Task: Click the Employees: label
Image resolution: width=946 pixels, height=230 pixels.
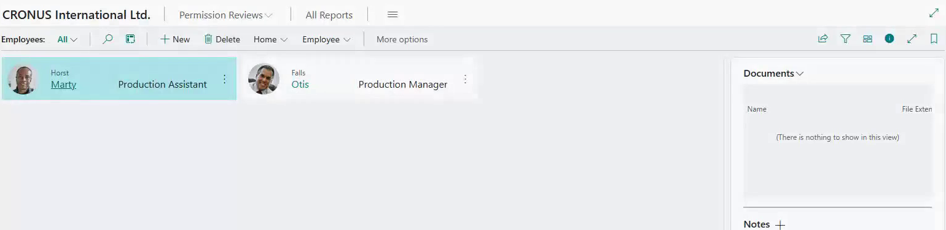Action: pos(23,39)
